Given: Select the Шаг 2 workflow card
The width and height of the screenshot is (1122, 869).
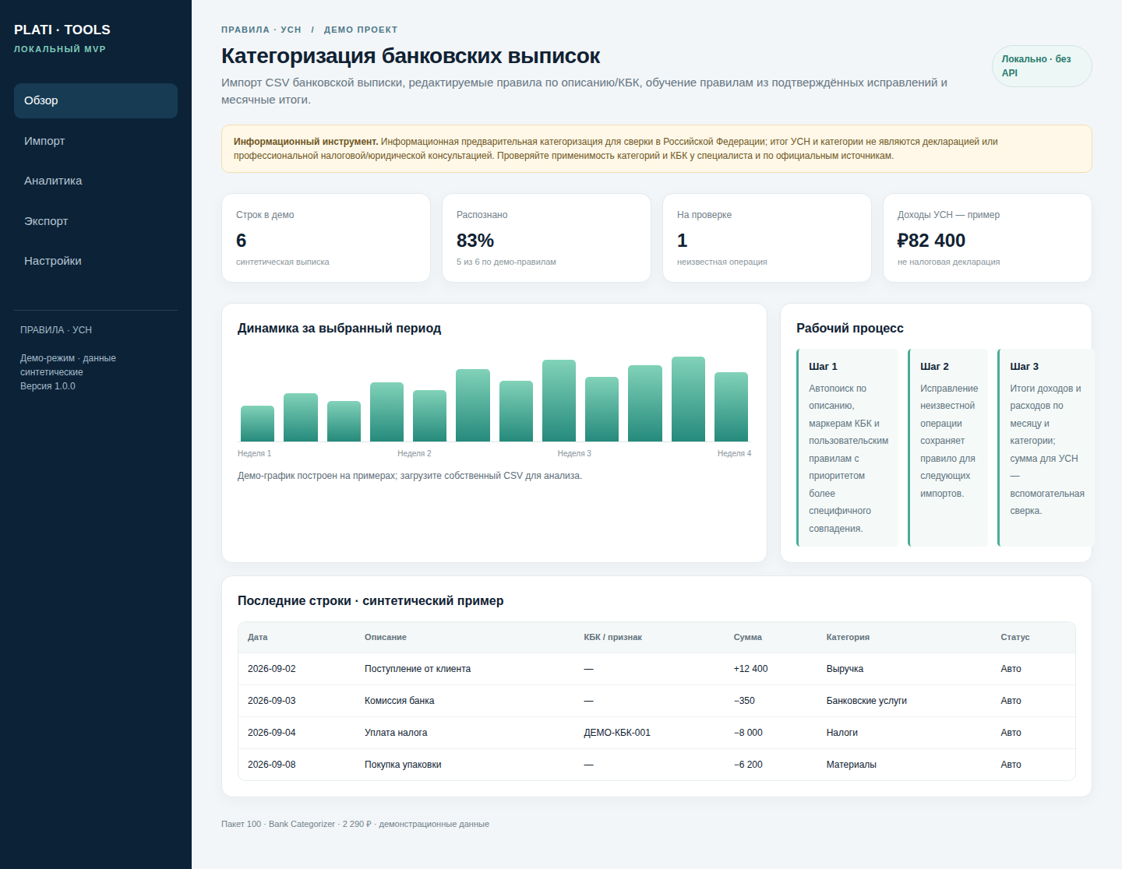Looking at the screenshot, I should coord(948,448).
